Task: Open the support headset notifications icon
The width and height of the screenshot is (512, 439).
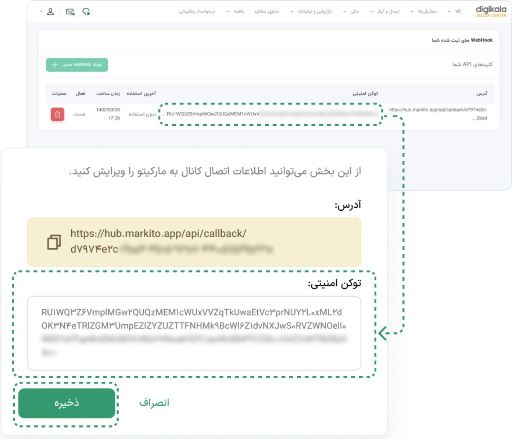Action: tap(87, 12)
